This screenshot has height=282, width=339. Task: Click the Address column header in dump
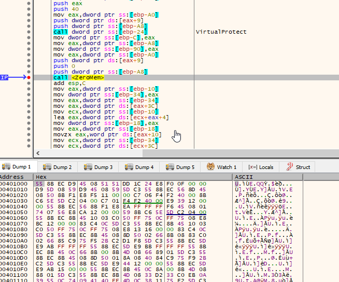click(x=16, y=177)
